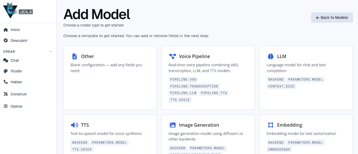Collapse the CREAR section chevron
358x154 pixels.
tap(50, 51)
